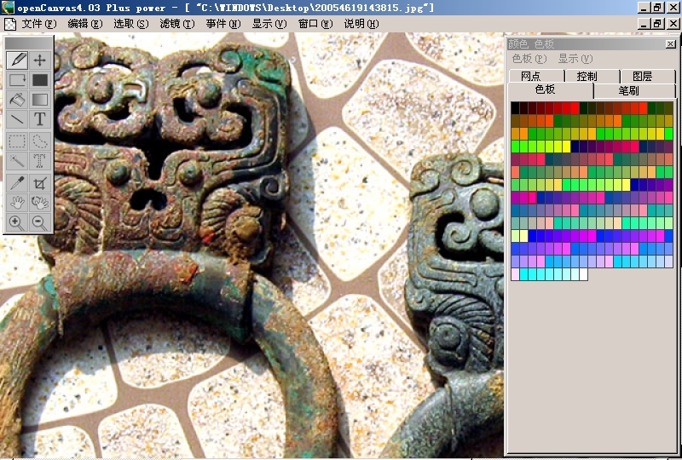The height and width of the screenshot is (460, 682).
Task: Pick the rectangle-with-arrow tool in toolbox
Action: (x=17, y=80)
